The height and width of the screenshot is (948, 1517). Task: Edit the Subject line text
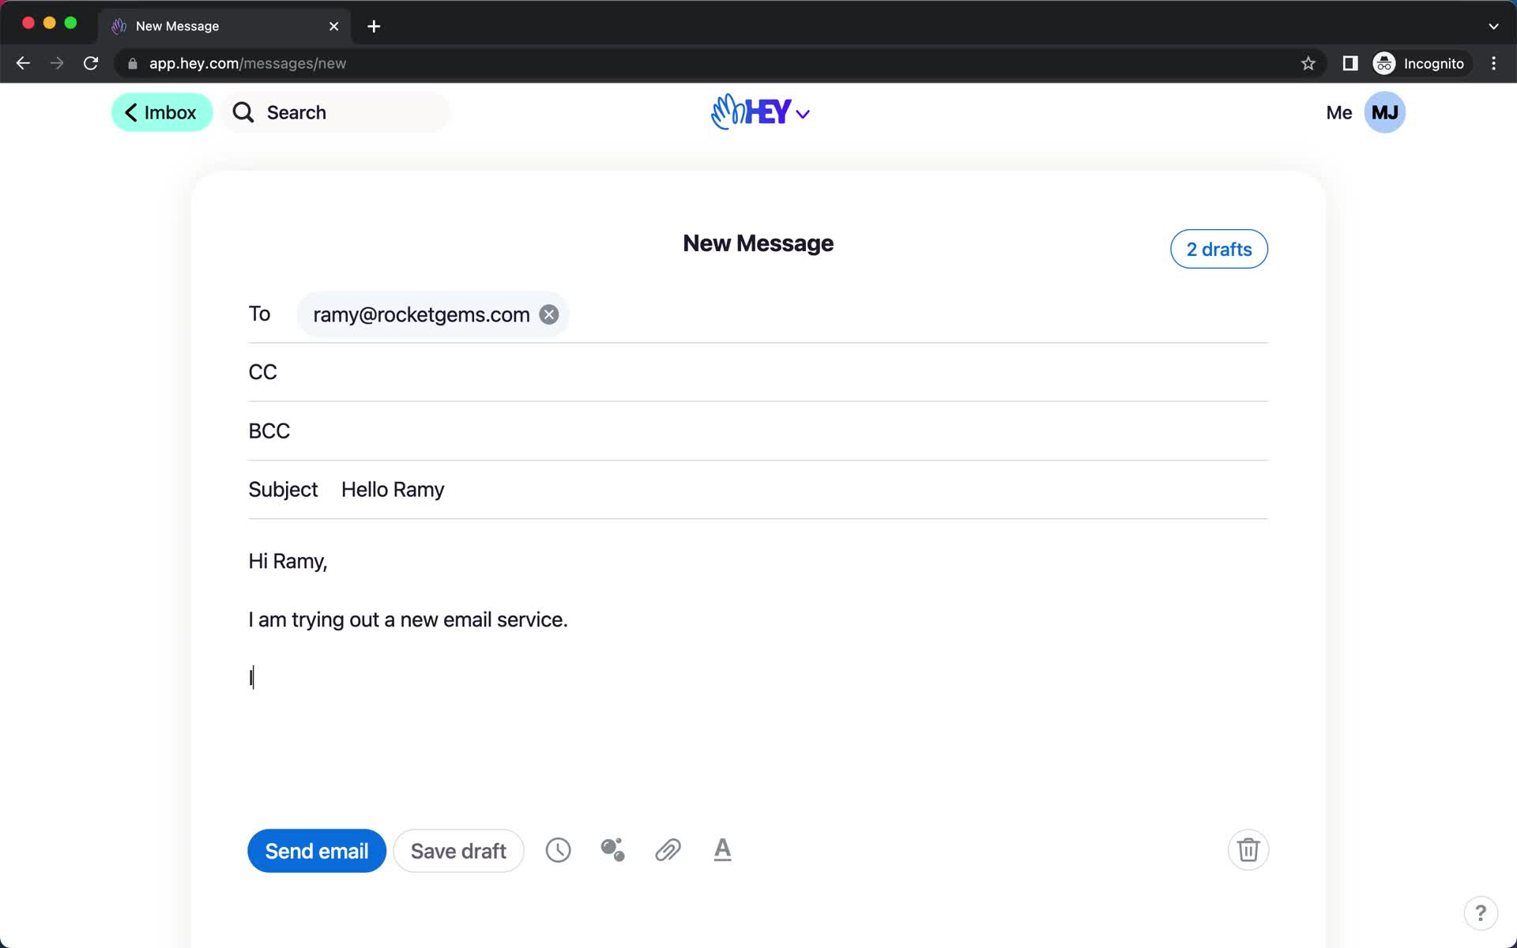click(x=392, y=489)
